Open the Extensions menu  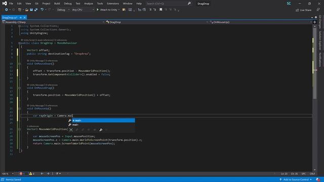click(x=113, y=4)
